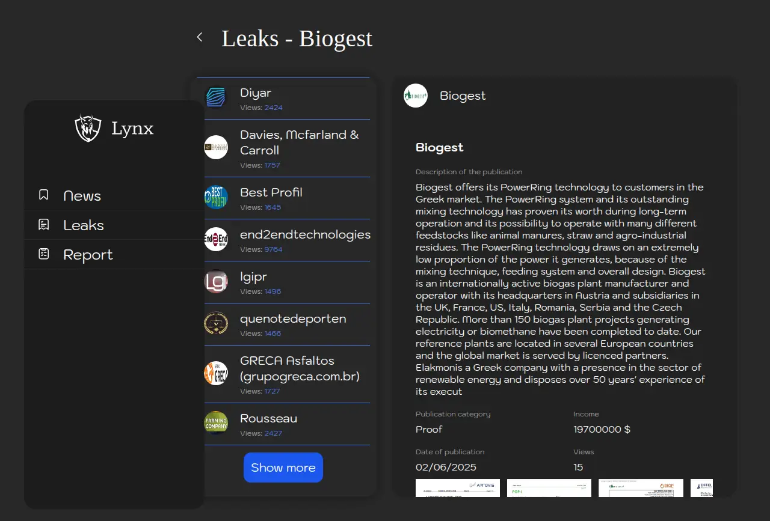Click the Best Profil logo icon
The width and height of the screenshot is (770, 521).
click(216, 197)
